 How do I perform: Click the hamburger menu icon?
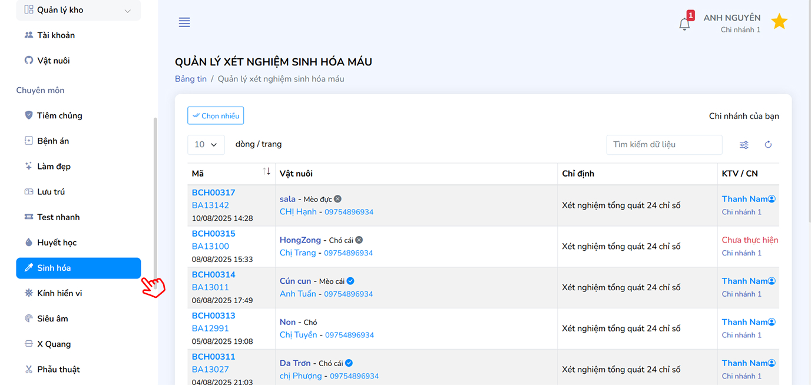point(184,22)
